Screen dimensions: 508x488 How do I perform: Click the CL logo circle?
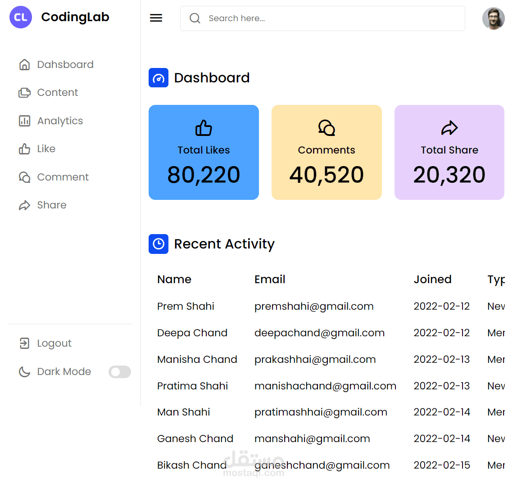[21, 17]
